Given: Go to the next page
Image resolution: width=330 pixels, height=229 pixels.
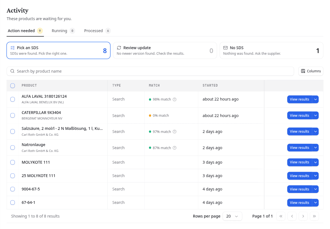Looking at the screenshot, I should (303, 216).
